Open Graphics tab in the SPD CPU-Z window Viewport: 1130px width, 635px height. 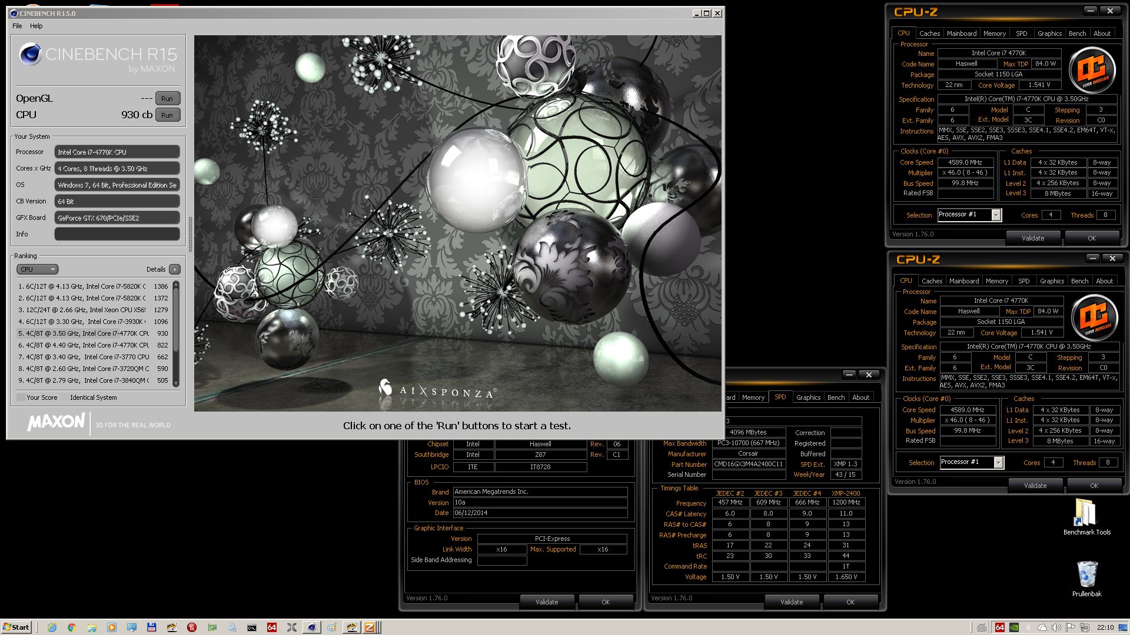pos(808,397)
